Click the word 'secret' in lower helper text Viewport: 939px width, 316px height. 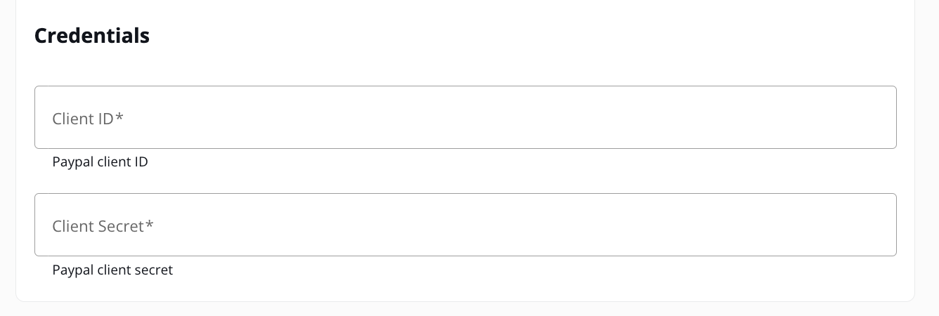tap(155, 270)
